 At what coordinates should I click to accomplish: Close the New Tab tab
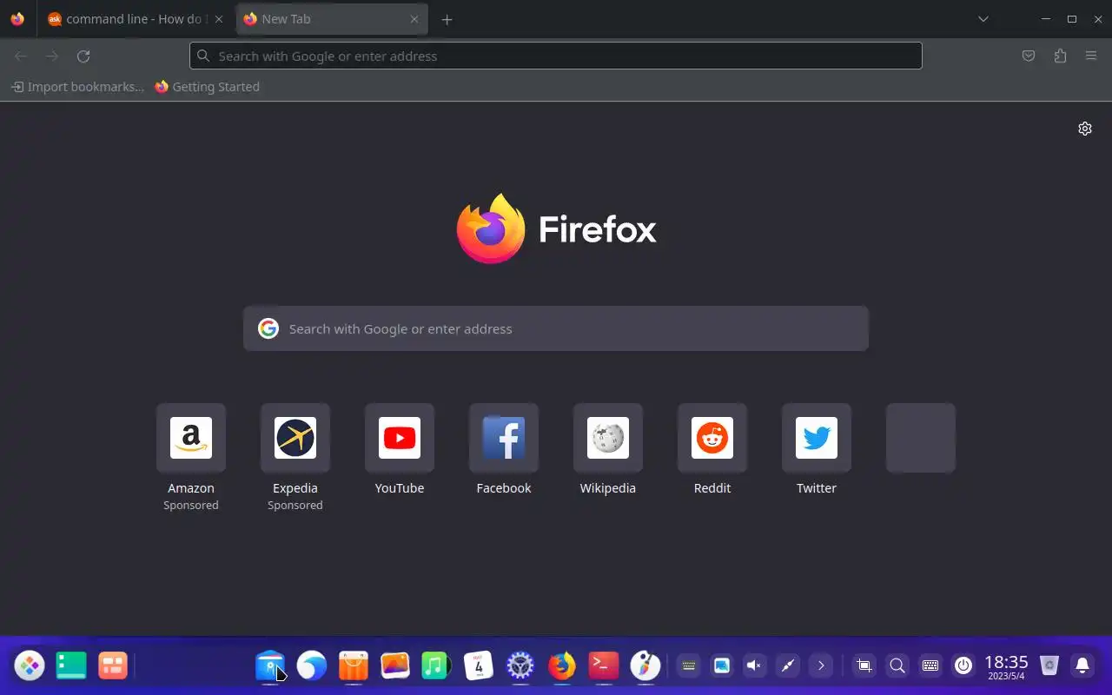tap(414, 19)
